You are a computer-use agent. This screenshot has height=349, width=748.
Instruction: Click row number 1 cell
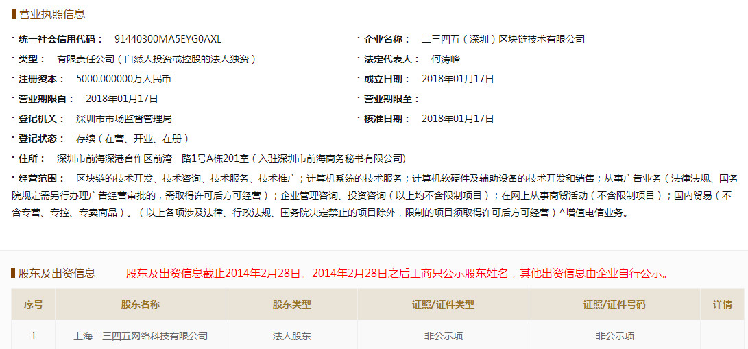coord(34,336)
